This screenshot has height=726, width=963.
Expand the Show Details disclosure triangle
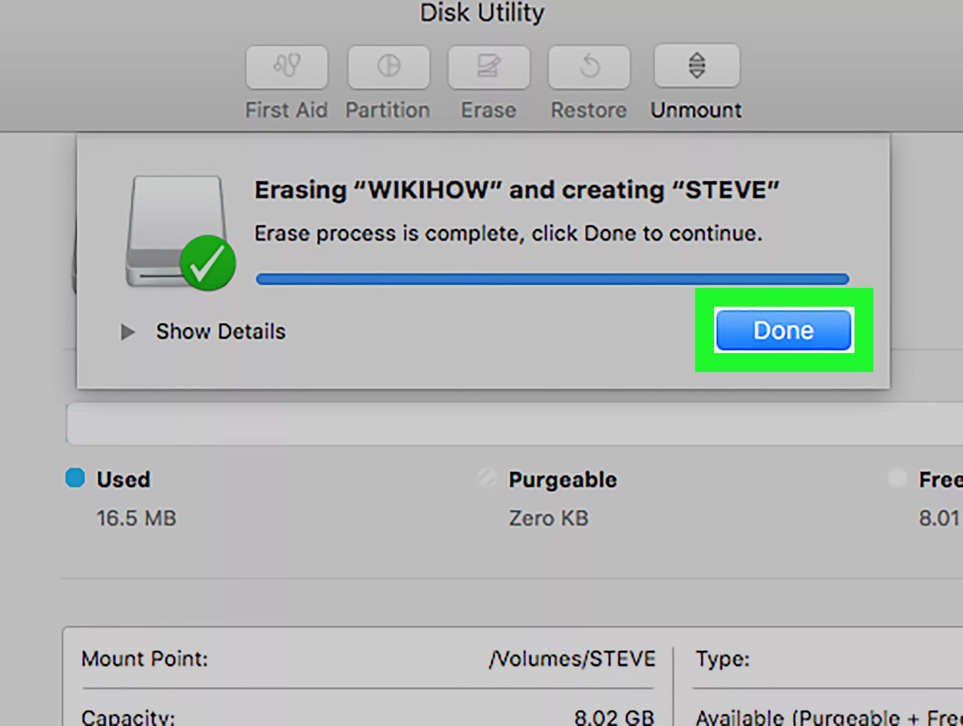[x=127, y=332]
